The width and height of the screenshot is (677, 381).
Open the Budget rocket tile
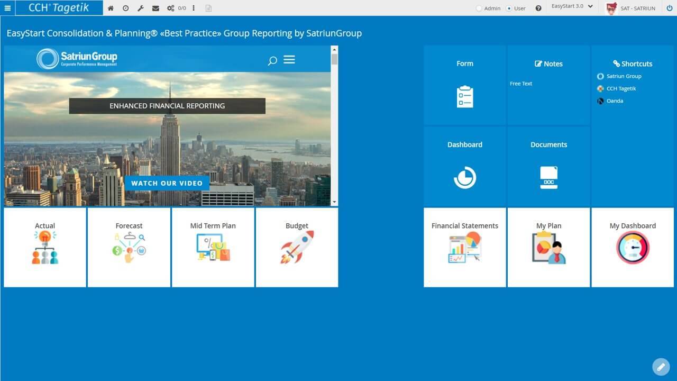pos(297,247)
